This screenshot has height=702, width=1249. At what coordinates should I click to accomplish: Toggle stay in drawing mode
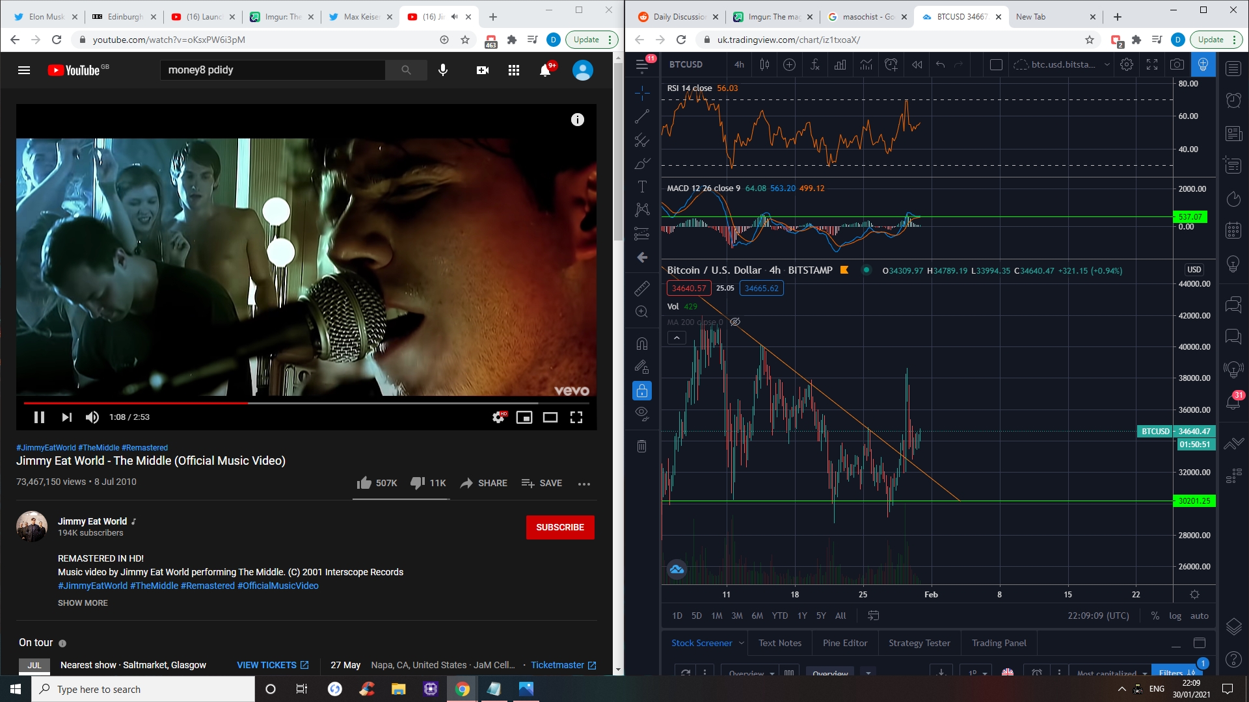642,367
